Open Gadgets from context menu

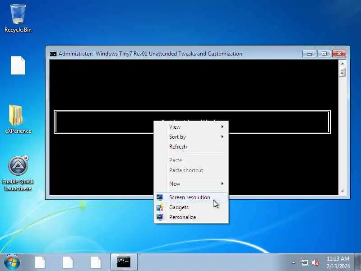coord(191,207)
